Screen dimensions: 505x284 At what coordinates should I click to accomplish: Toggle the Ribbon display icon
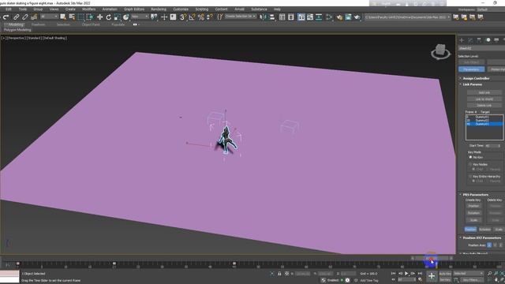(x=301, y=17)
